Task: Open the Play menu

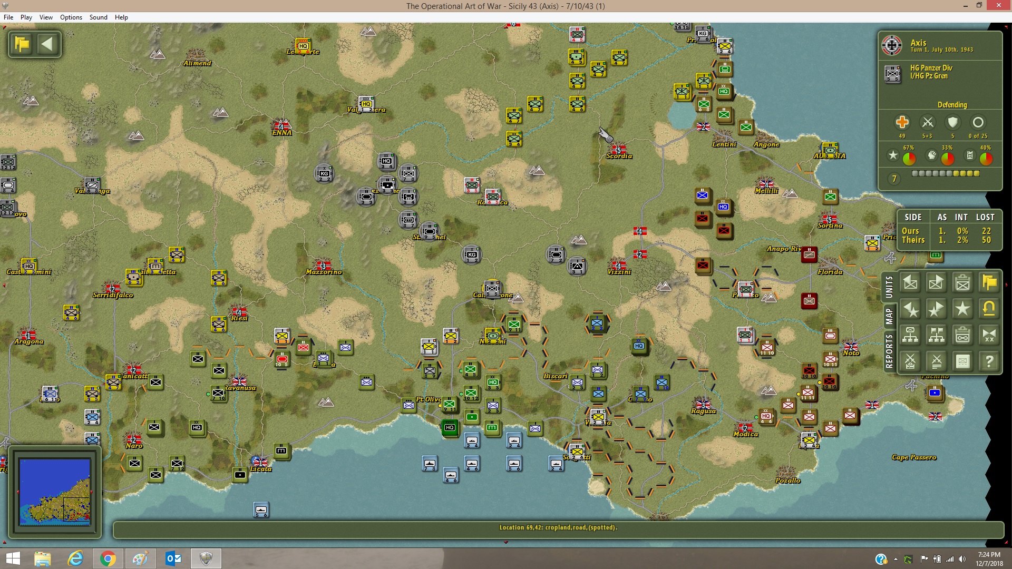Action: (26, 17)
